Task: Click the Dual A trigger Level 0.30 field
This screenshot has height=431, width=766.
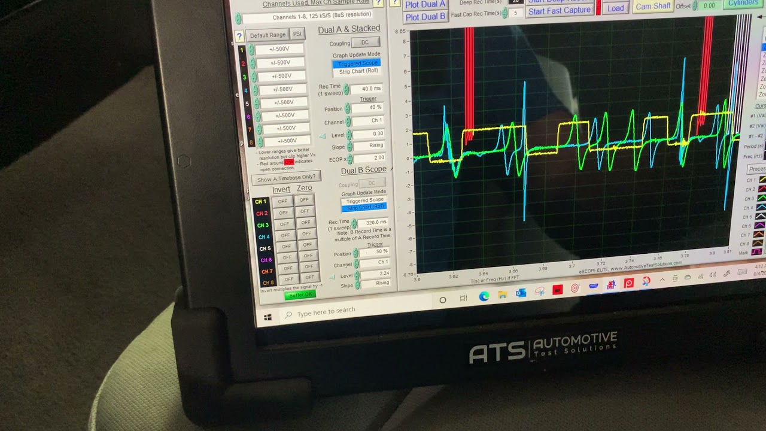Action: tap(368, 133)
